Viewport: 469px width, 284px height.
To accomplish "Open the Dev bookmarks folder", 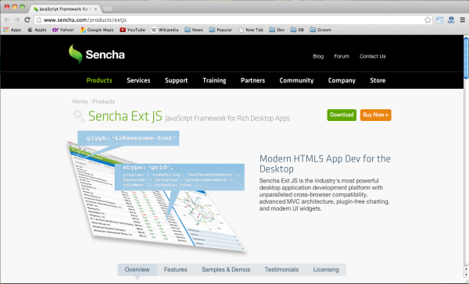I will point(277,30).
